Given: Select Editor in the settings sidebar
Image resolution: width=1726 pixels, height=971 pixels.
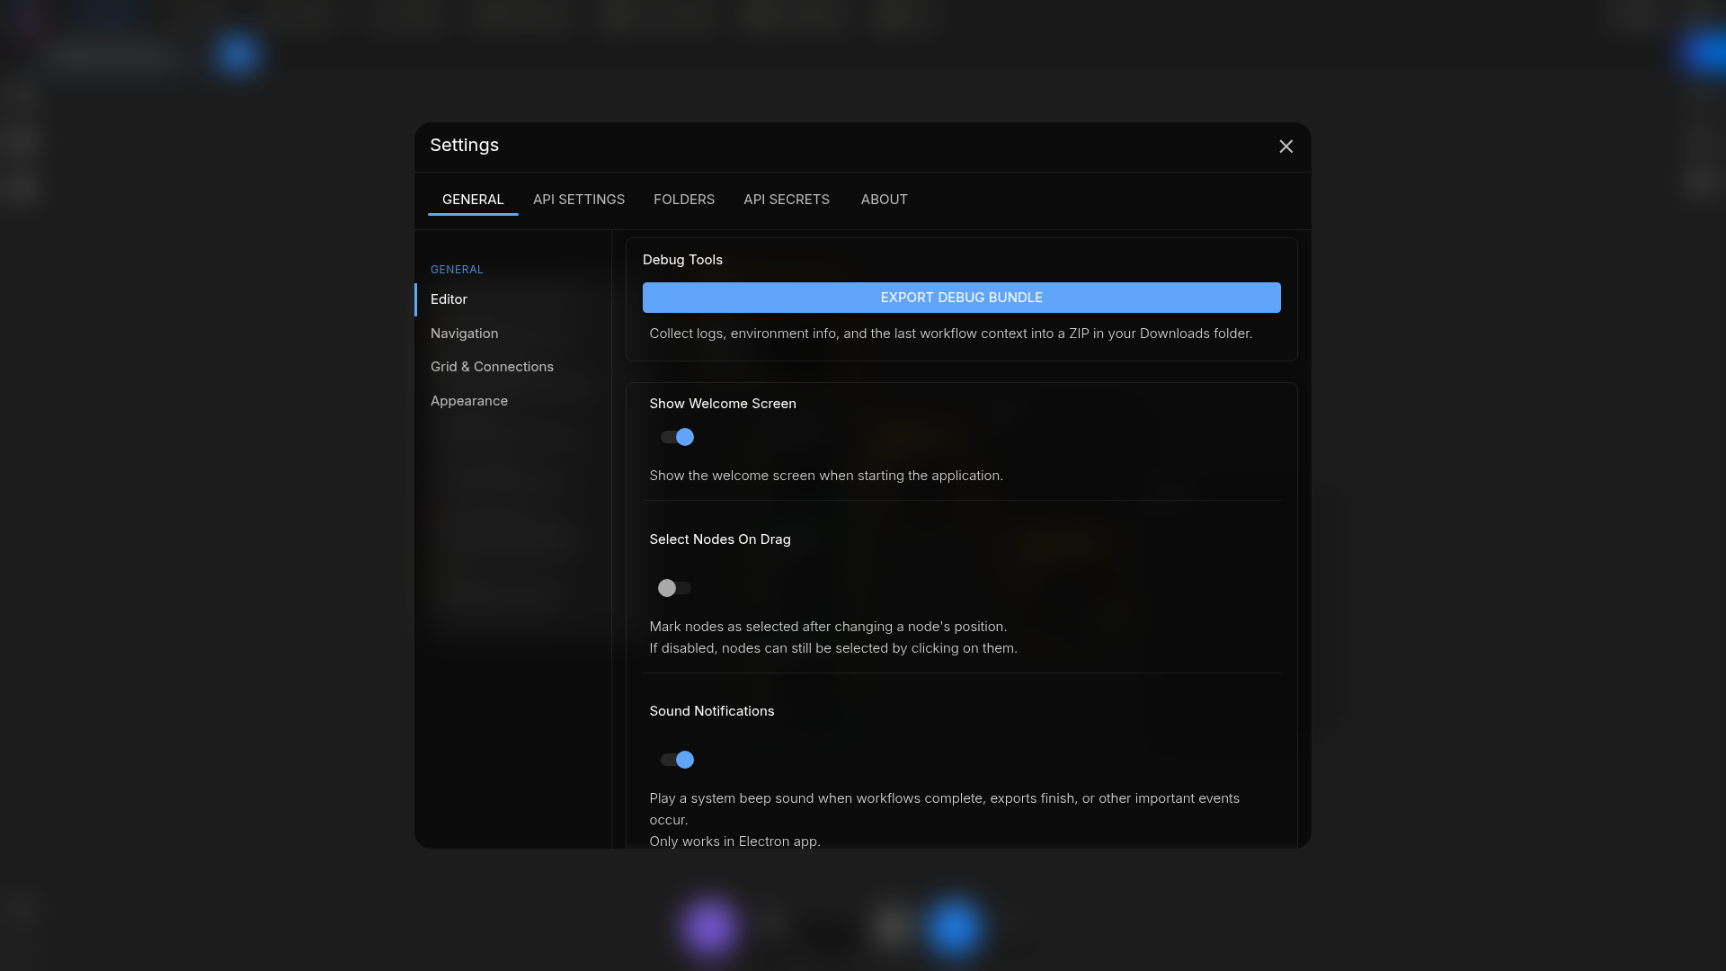Looking at the screenshot, I should [449, 299].
